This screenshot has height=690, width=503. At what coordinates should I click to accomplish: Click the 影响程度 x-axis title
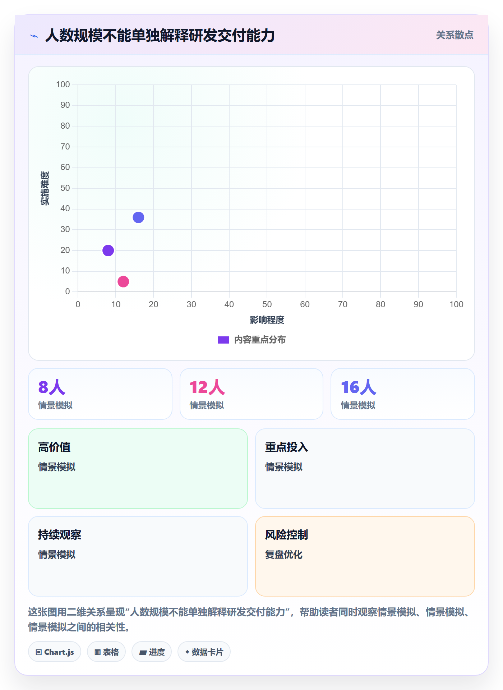pyautogui.click(x=267, y=320)
